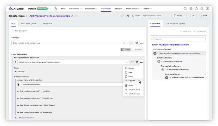Switch to Compact view mode

click(x=137, y=50)
